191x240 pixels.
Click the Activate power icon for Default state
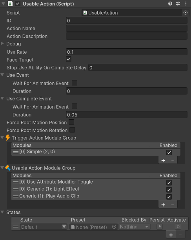coord(178,227)
